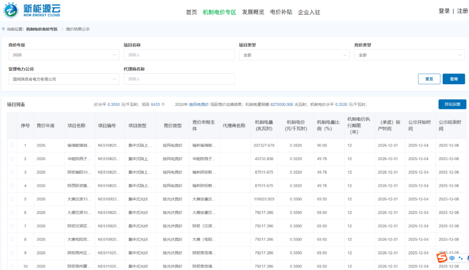Click the 项目名称 input field
Viewport: 469px width, 270px height.
(179, 55)
